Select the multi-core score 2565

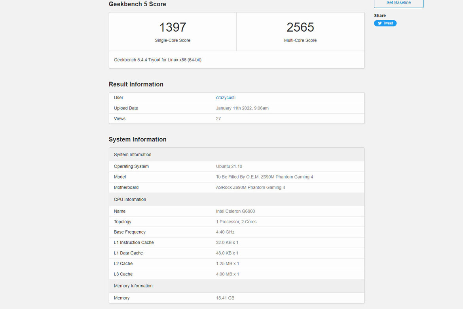pos(300,27)
